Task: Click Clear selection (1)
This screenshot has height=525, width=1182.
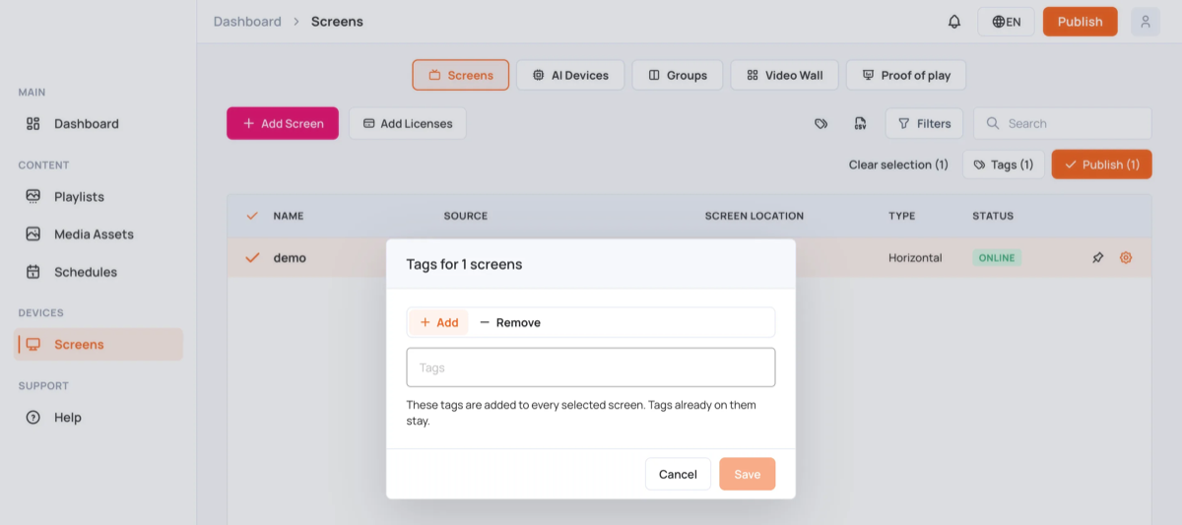Action: click(x=898, y=164)
